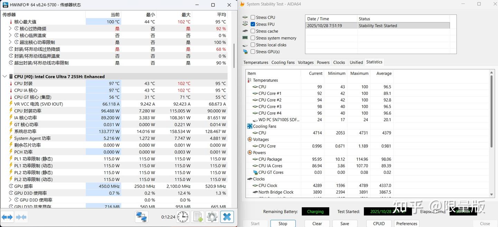498x227 pixels.
Task: Click the CPU chip icon in the Intel Core Ultra 7 header
Action: coord(11,77)
